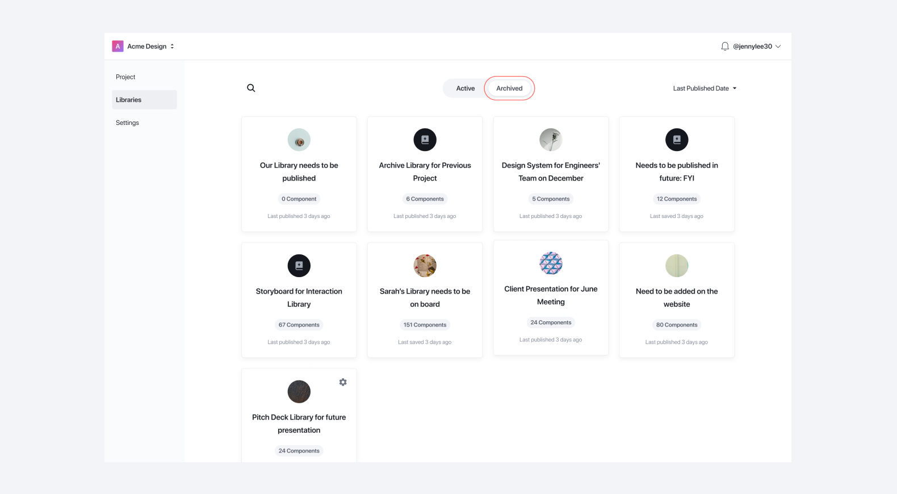
Task: Click avatar of Our Library needs to be published
Action: [x=299, y=140]
